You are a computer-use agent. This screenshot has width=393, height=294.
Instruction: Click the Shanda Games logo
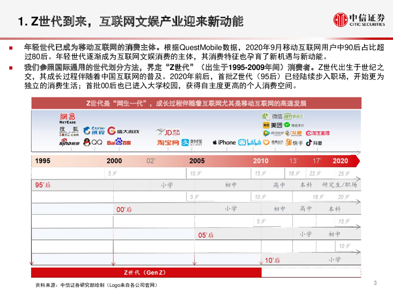click(x=123, y=131)
